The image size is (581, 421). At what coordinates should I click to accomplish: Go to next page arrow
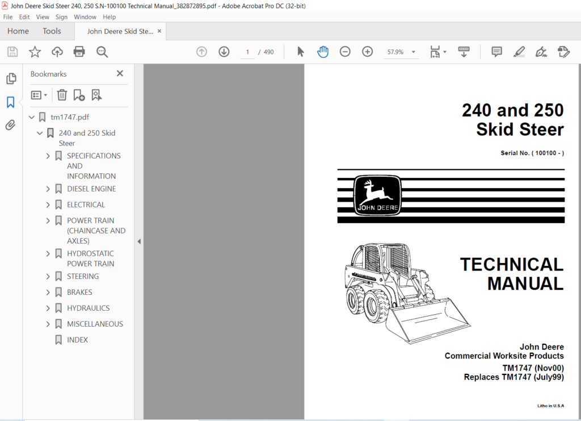[x=224, y=52]
